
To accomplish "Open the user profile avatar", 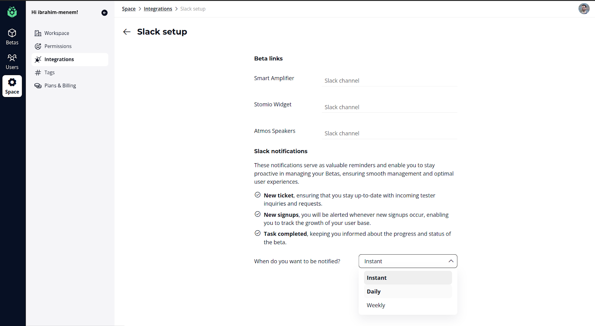I will tap(583, 9).
